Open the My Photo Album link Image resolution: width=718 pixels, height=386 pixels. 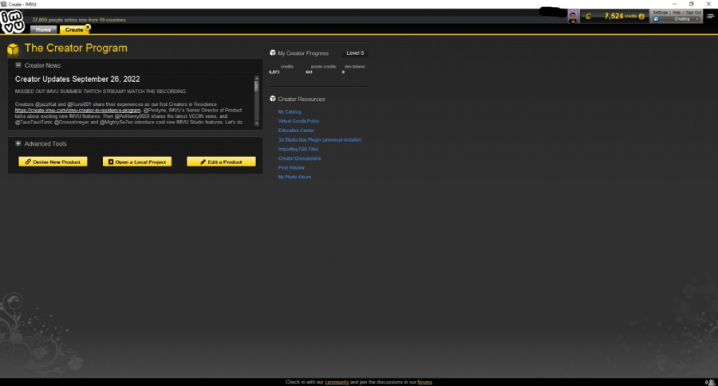[294, 177]
